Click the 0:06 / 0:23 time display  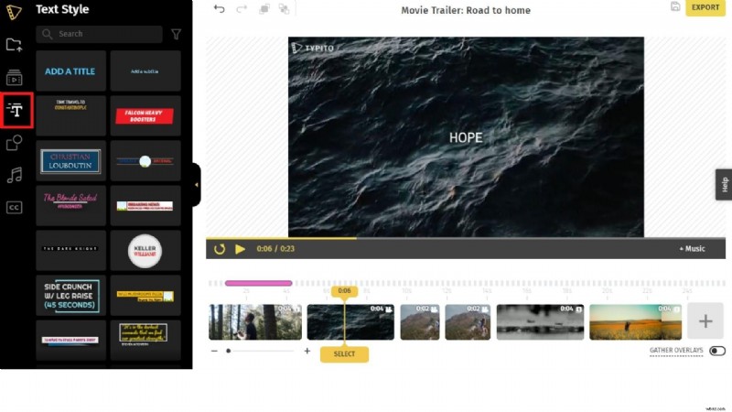point(275,249)
